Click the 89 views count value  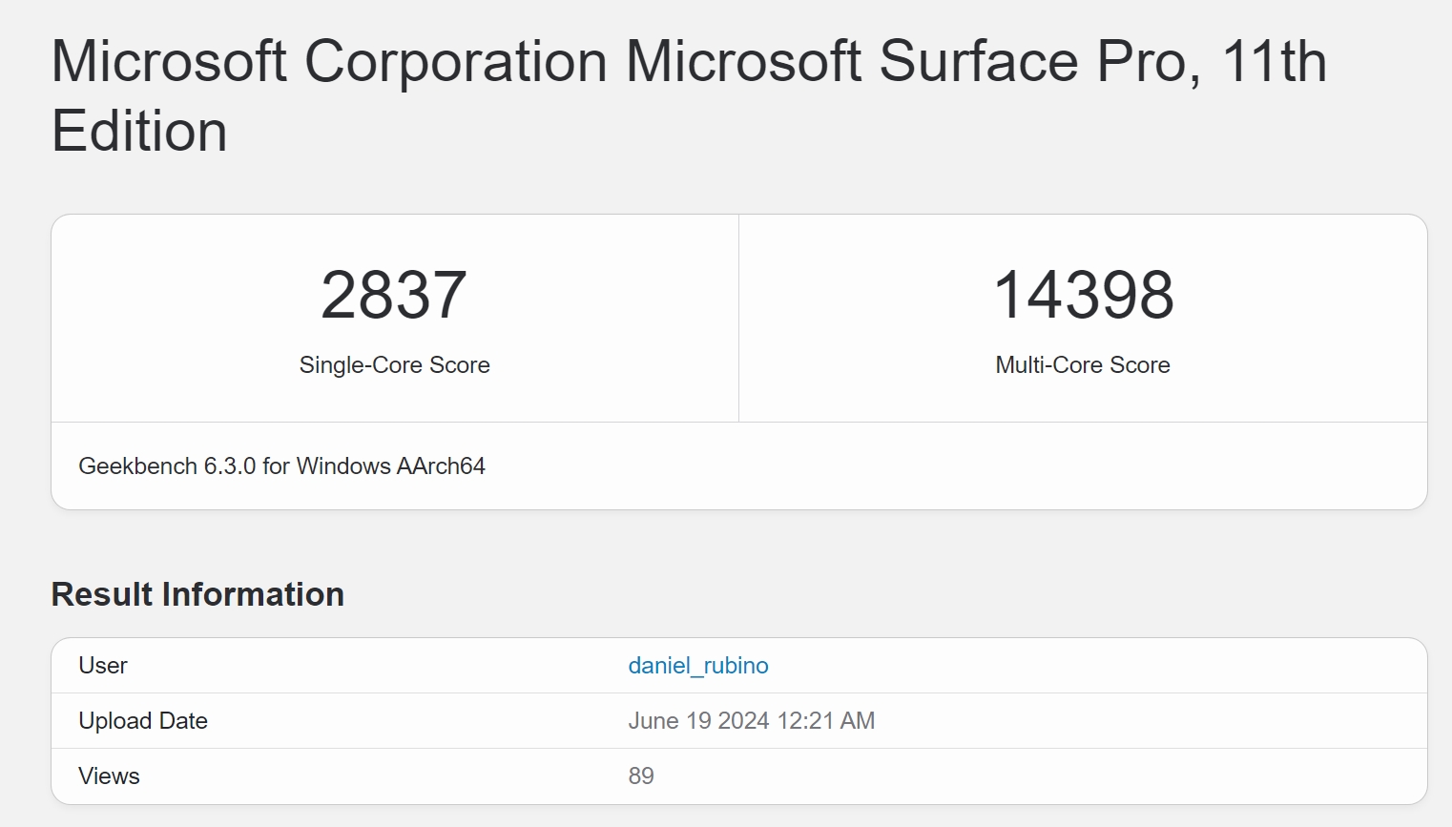pyautogui.click(x=641, y=776)
